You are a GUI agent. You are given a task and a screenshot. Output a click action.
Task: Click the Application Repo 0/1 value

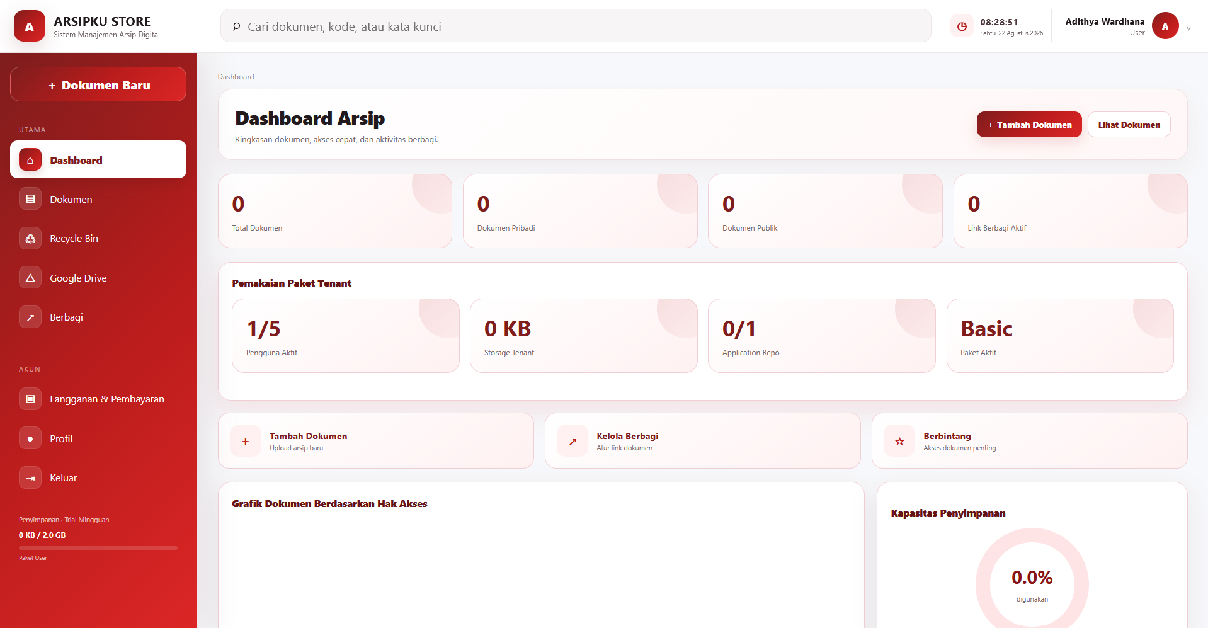(x=739, y=329)
